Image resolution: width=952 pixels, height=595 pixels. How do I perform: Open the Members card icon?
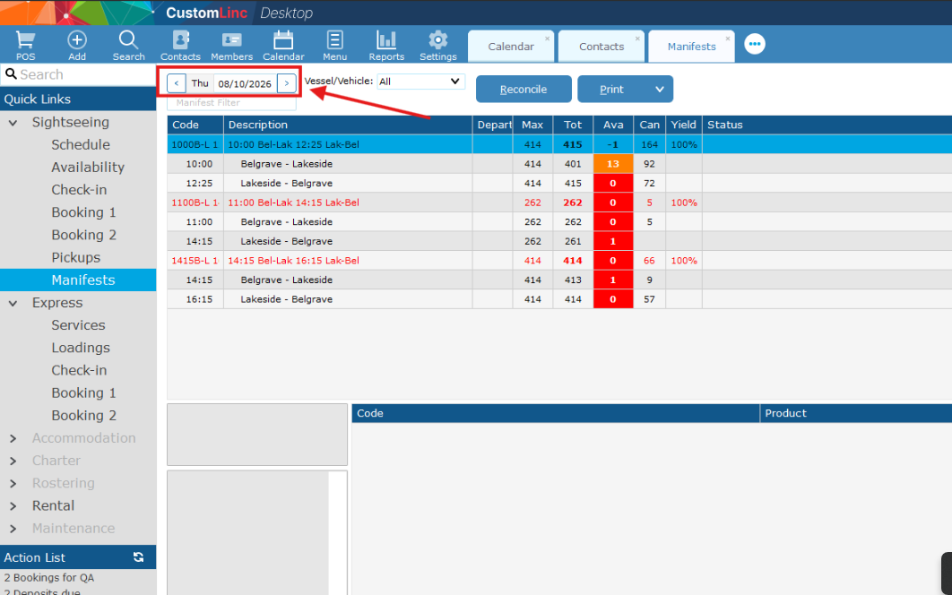click(231, 46)
